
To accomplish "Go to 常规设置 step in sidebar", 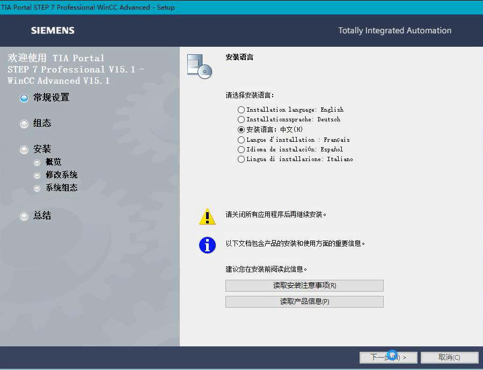I will pos(45,98).
